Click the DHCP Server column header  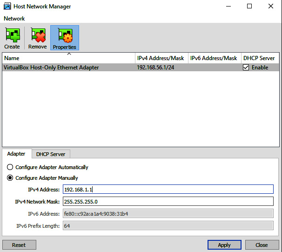[260, 58]
